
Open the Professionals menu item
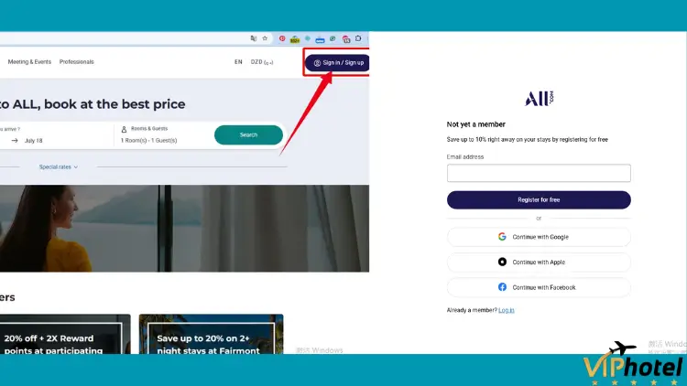point(77,61)
